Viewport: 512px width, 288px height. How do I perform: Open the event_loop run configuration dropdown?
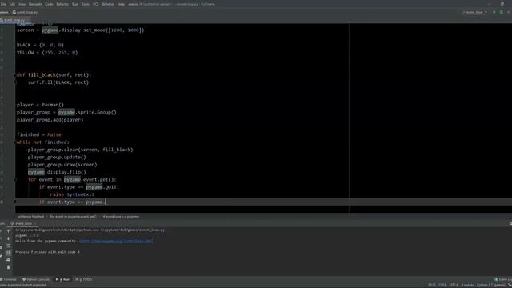click(474, 12)
